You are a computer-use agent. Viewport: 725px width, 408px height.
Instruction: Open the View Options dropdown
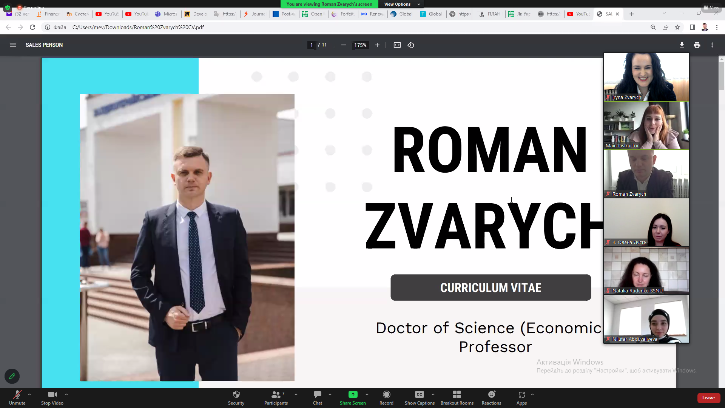[x=401, y=4]
